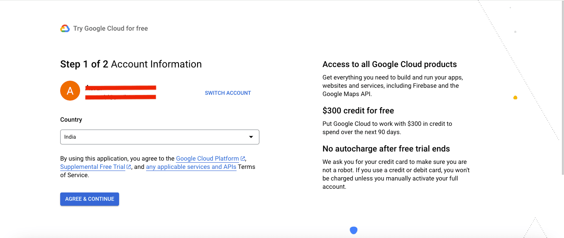
Task: Open 'any applicable services and APIs' link
Action: click(191, 167)
